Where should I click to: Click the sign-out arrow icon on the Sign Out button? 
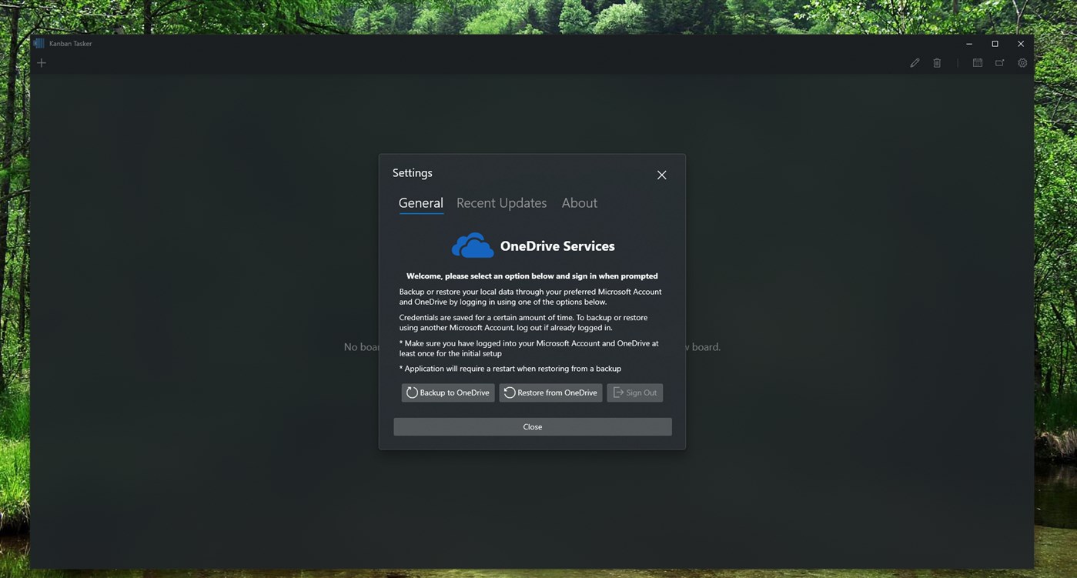pos(618,393)
